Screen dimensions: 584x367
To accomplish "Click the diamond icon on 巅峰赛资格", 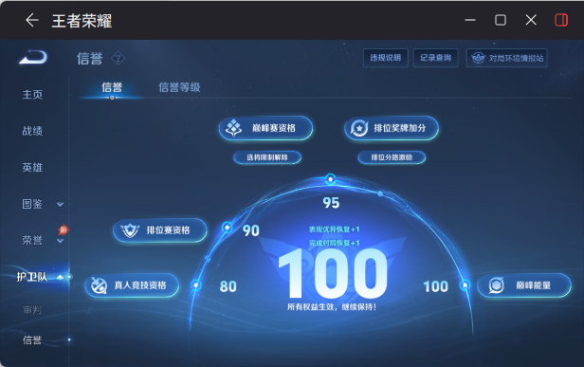I will (x=234, y=128).
